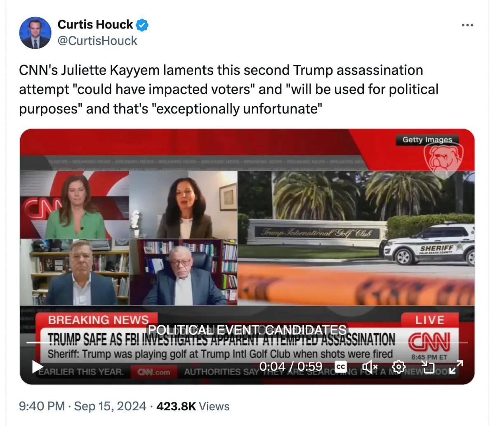Screen dimensions: 495x426
Task: Play the embedded video
Action: pos(38,366)
